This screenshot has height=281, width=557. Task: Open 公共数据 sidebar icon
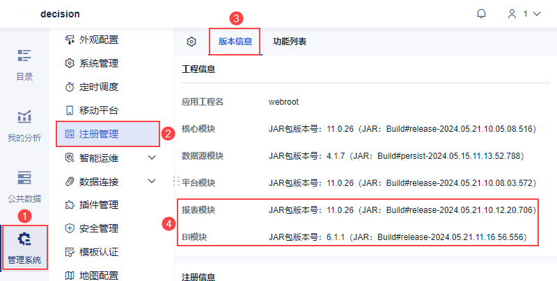coord(24,178)
